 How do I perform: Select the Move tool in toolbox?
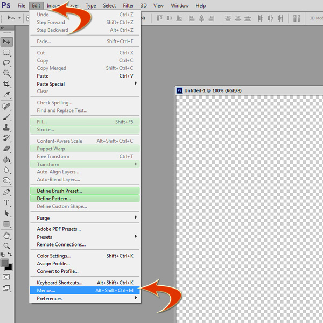tap(6, 42)
